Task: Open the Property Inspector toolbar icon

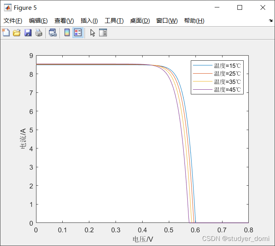Action: tap(103, 33)
